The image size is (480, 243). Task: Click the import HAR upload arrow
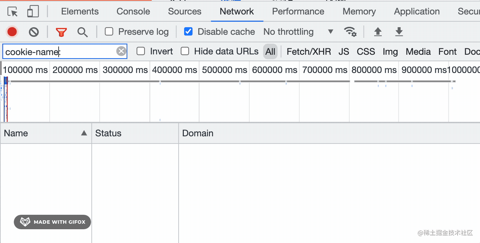[378, 32]
